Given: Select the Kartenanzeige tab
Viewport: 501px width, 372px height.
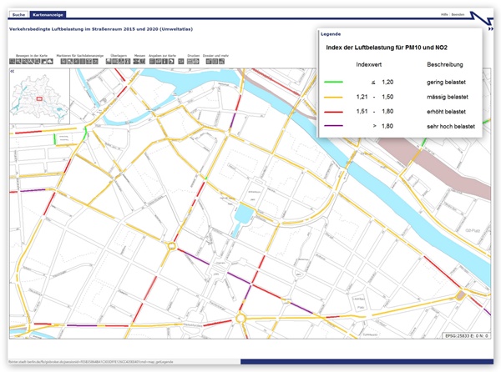Looking at the screenshot, I should 47,16.
